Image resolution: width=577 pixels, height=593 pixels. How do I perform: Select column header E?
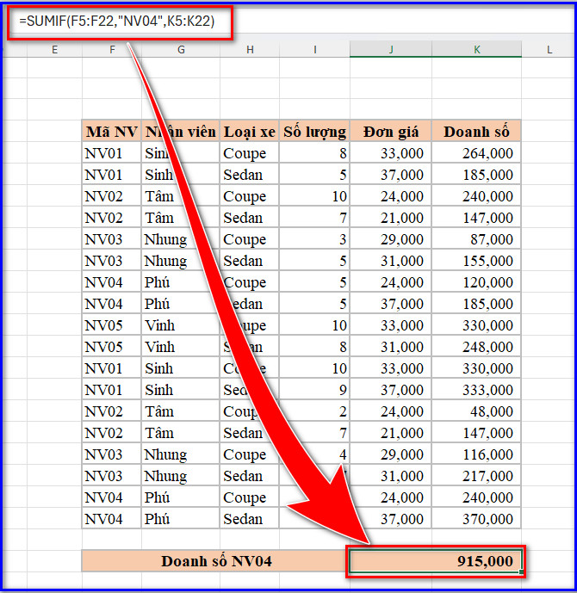[54, 50]
